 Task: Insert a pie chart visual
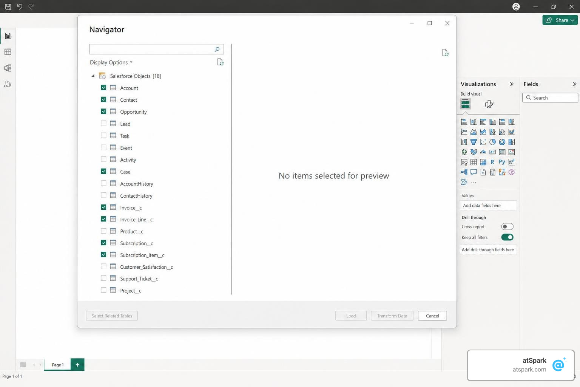pos(492,142)
